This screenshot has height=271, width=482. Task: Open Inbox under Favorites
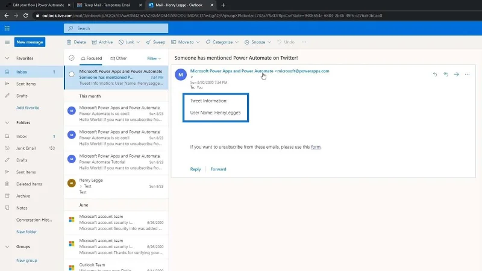point(32,72)
